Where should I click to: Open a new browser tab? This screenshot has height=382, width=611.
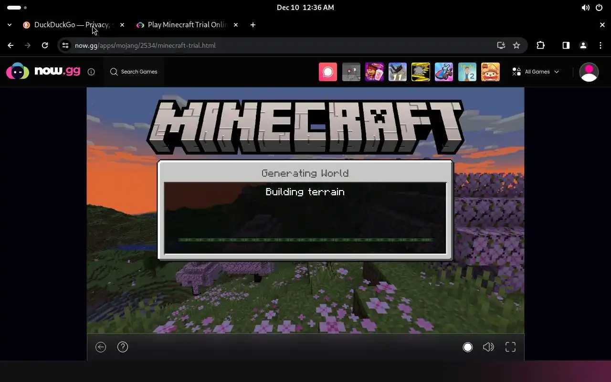click(x=253, y=25)
